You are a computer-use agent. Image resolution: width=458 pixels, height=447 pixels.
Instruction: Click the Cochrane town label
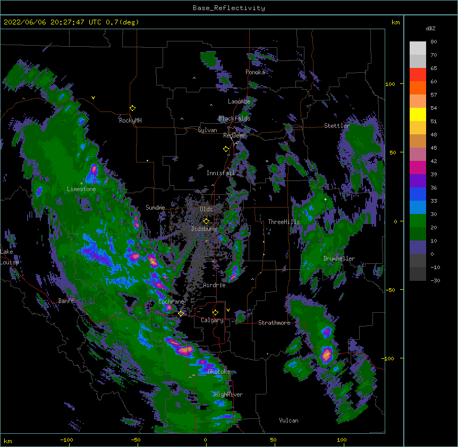tap(171, 302)
